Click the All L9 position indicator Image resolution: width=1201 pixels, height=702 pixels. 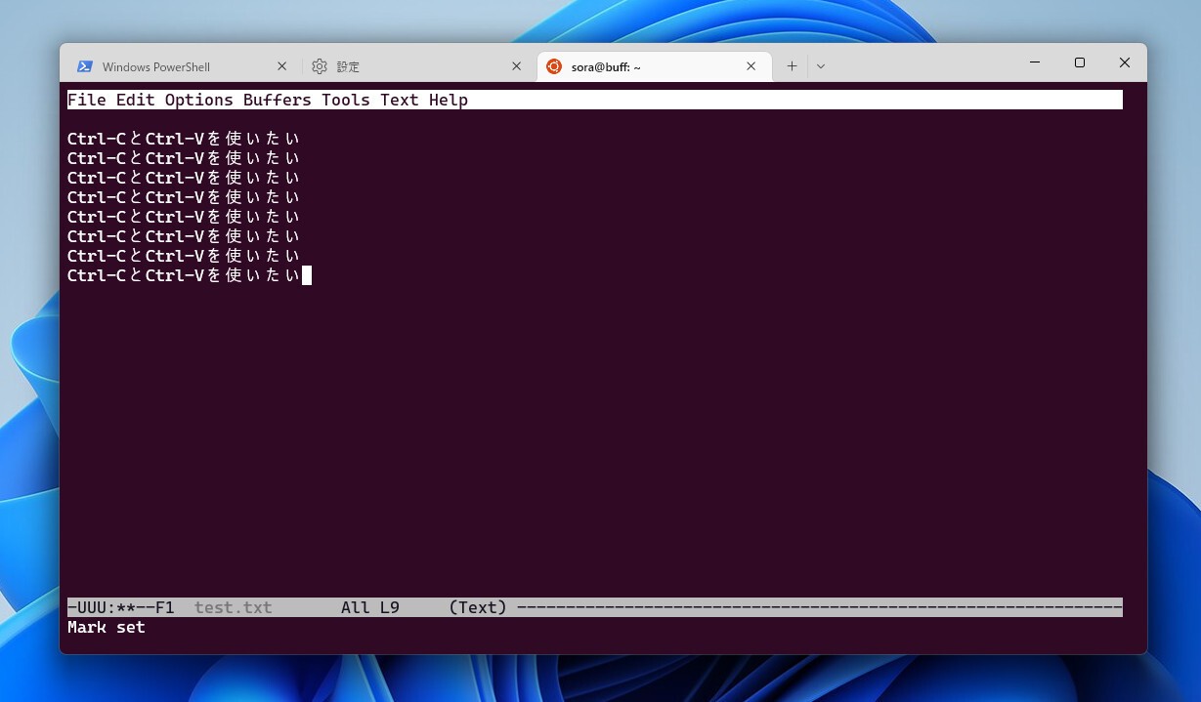point(369,607)
